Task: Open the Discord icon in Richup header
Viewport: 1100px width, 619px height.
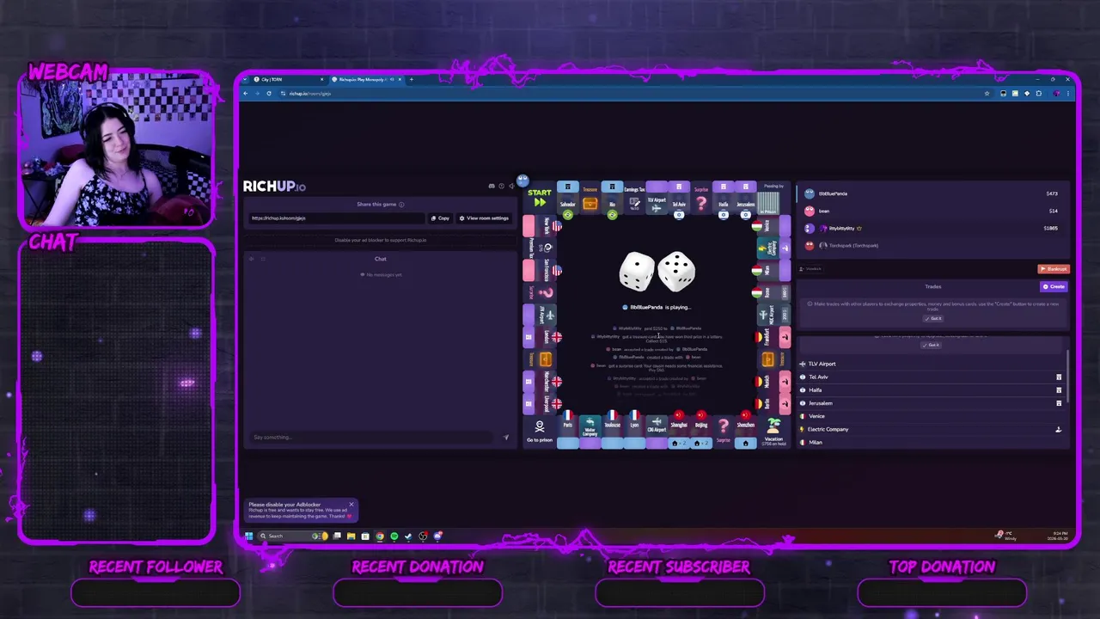Action: point(492,186)
